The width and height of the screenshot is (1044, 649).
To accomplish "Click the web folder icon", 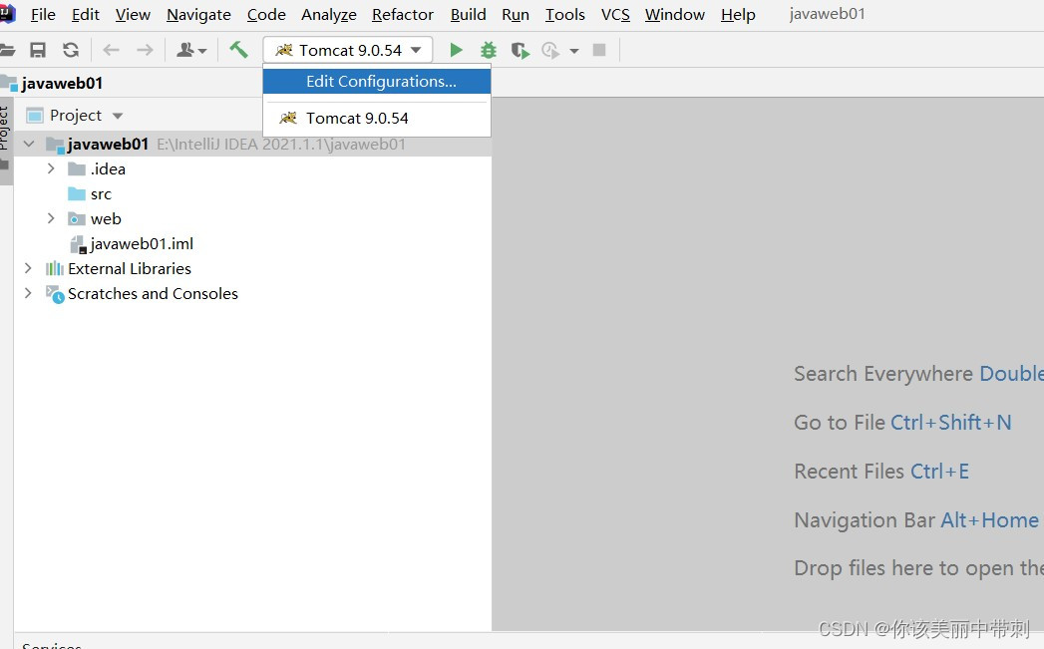I will [x=77, y=219].
